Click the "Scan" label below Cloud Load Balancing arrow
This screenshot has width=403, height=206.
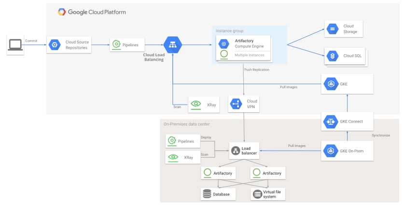click(x=177, y=107)
